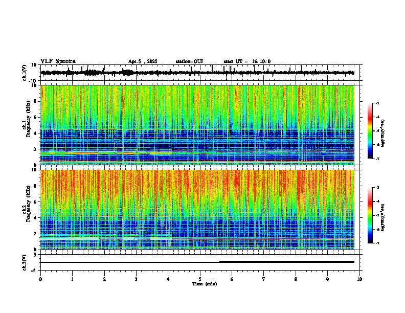Click the "VLF Spectra" title text
The image size is (405, 313).
coord(58,61)
